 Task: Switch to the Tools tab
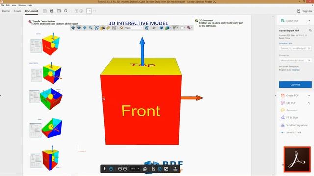(18, 11)
